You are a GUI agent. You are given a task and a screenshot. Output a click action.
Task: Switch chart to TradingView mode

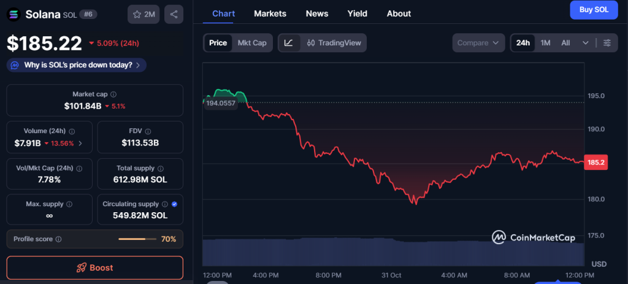click(x=334, y=43)
